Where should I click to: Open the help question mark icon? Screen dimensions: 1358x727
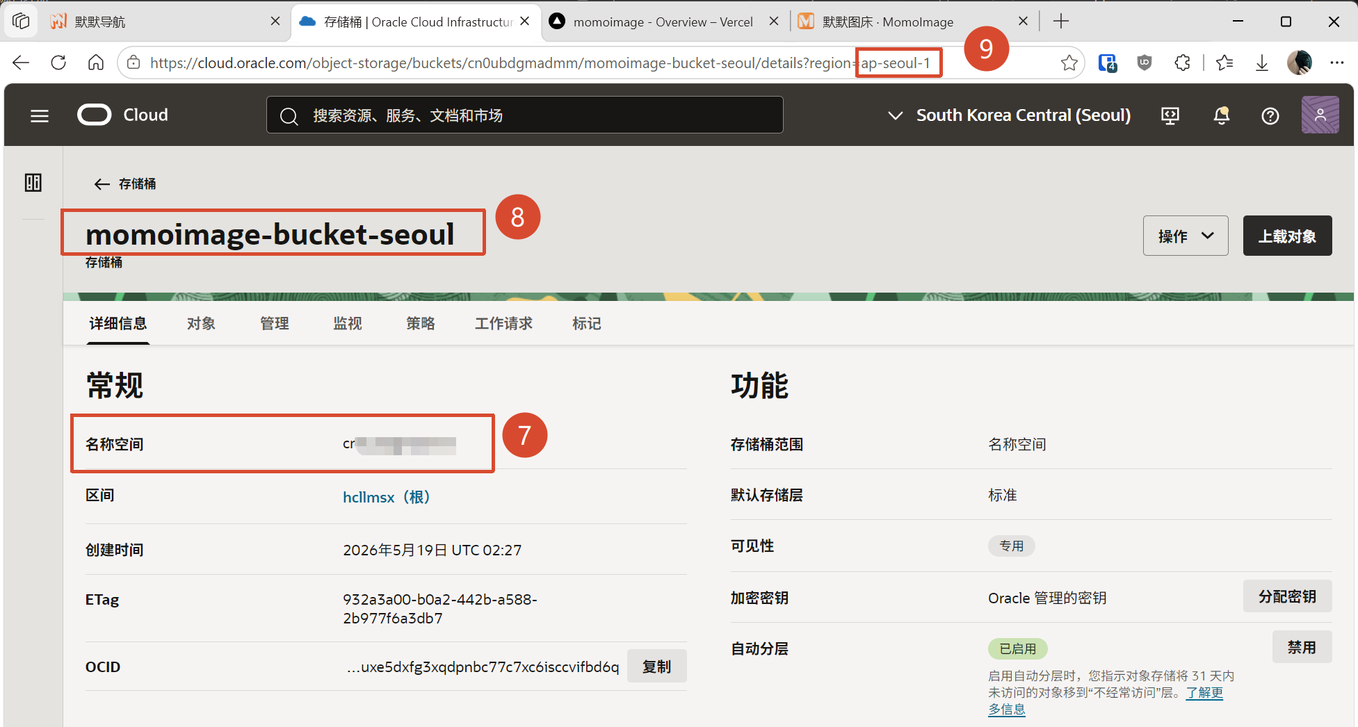click(1270, 115)
